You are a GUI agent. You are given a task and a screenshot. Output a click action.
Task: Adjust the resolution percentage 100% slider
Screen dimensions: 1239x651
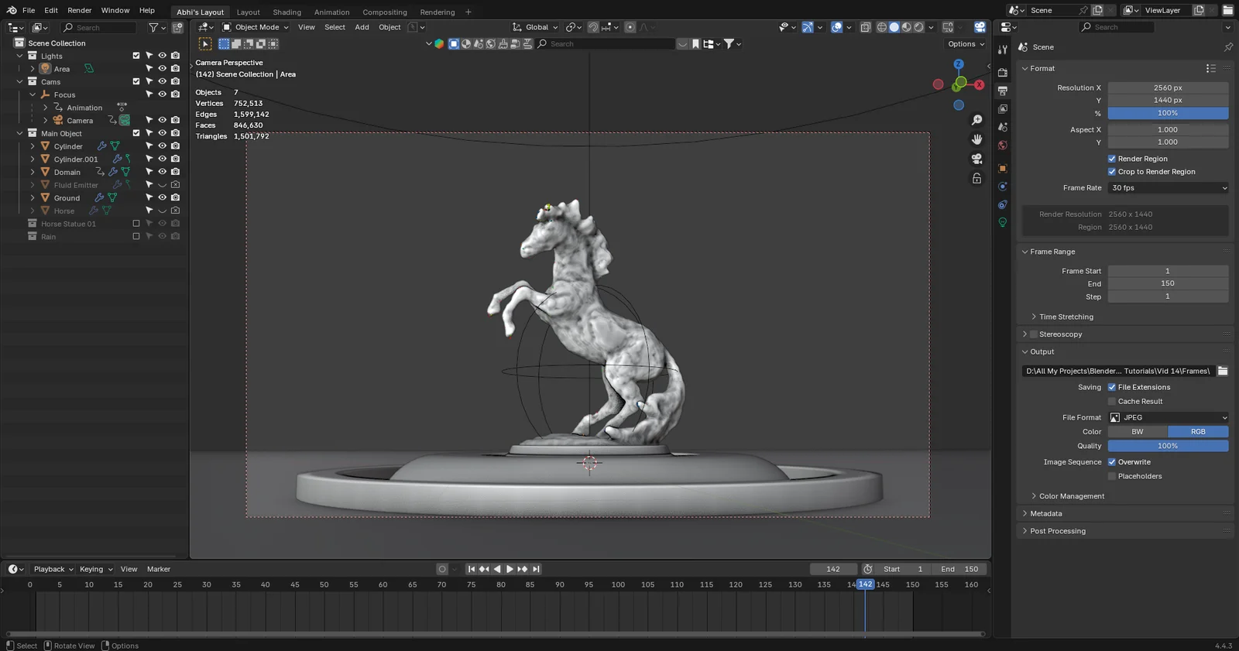click(x=1169, y=113)
